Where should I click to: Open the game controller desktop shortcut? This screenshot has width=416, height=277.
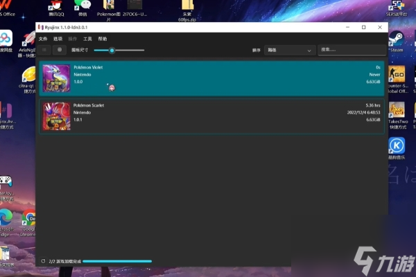[6, 188]
